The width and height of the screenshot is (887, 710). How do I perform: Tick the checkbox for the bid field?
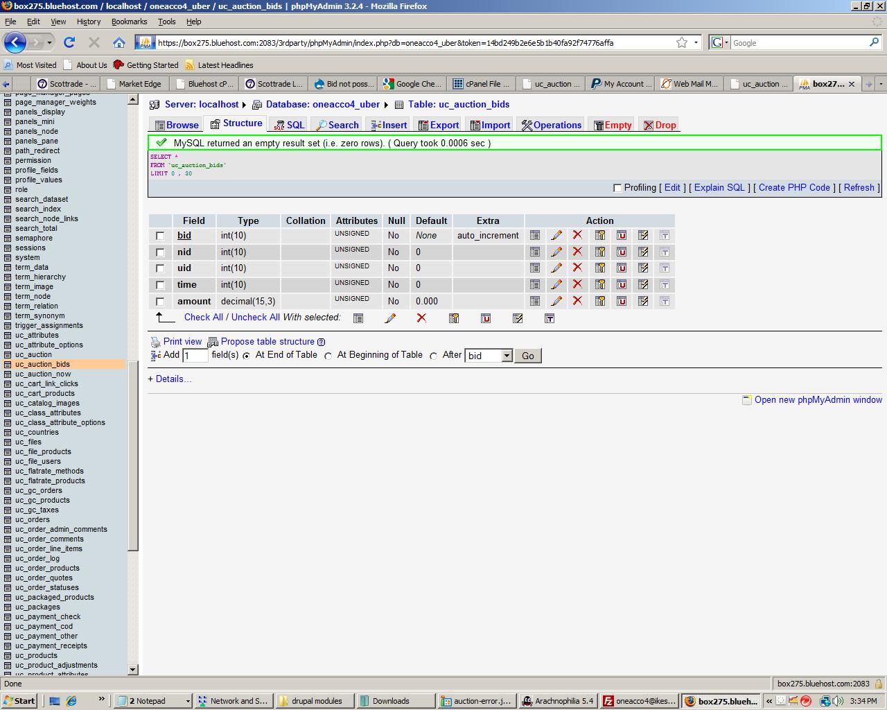coord(160,236)
